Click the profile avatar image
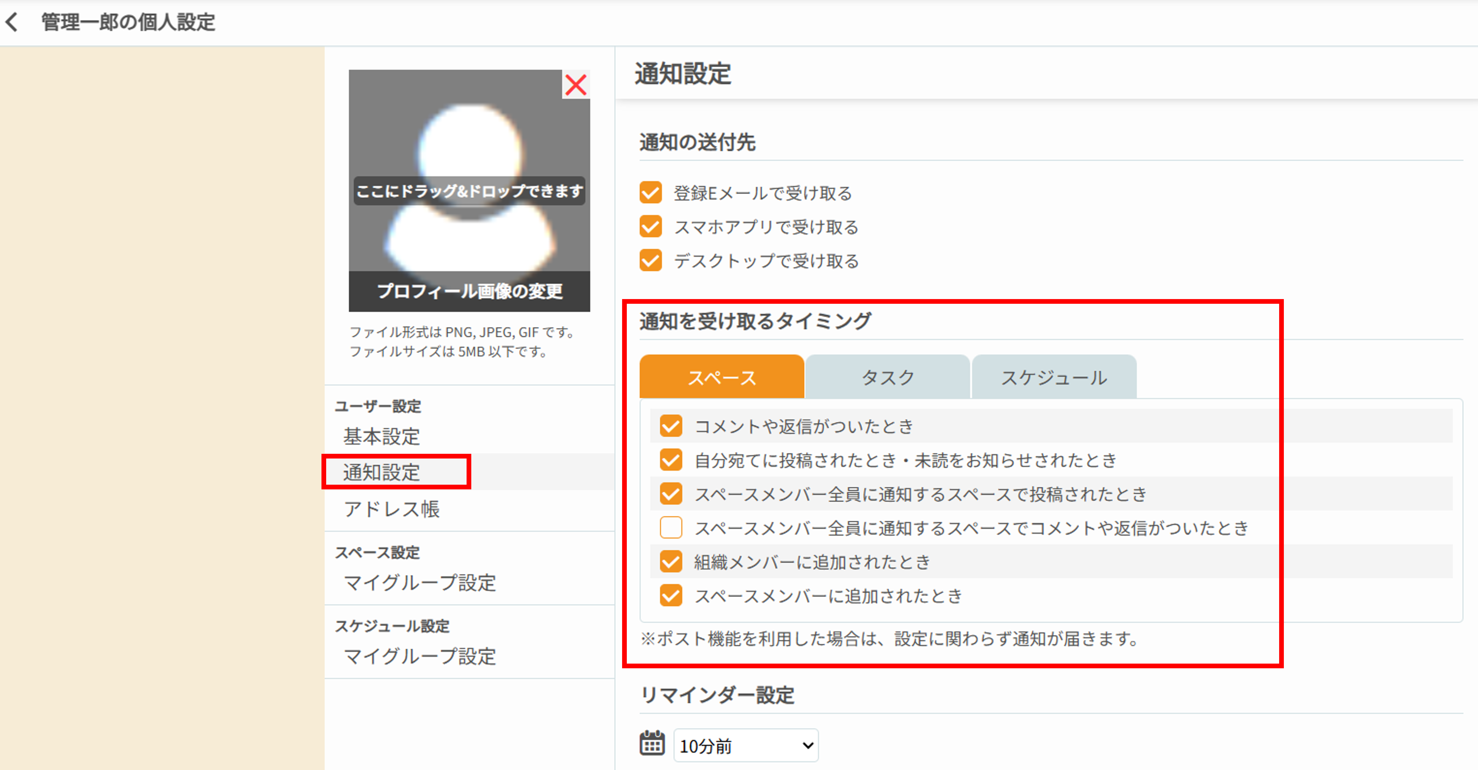This screenshot has width=1478, height=770. [469, 190]
